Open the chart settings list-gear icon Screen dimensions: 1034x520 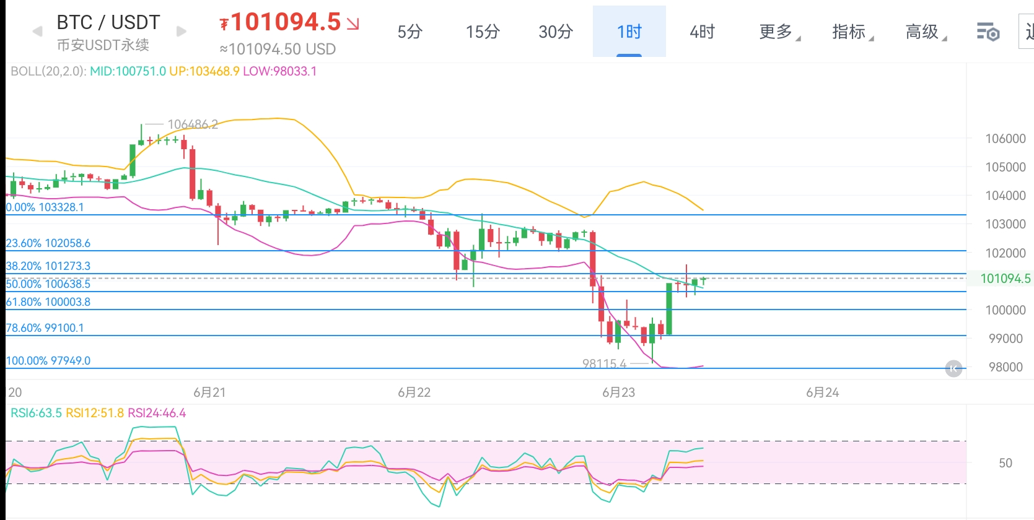point(988,32)
